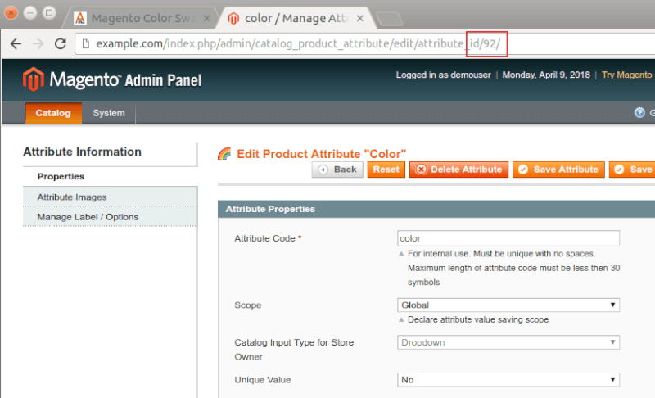This screenshot has width=655, height=398.
Task: Click the 'Edit Product Attribute "Color"' title
Action: tap(321, 154)
